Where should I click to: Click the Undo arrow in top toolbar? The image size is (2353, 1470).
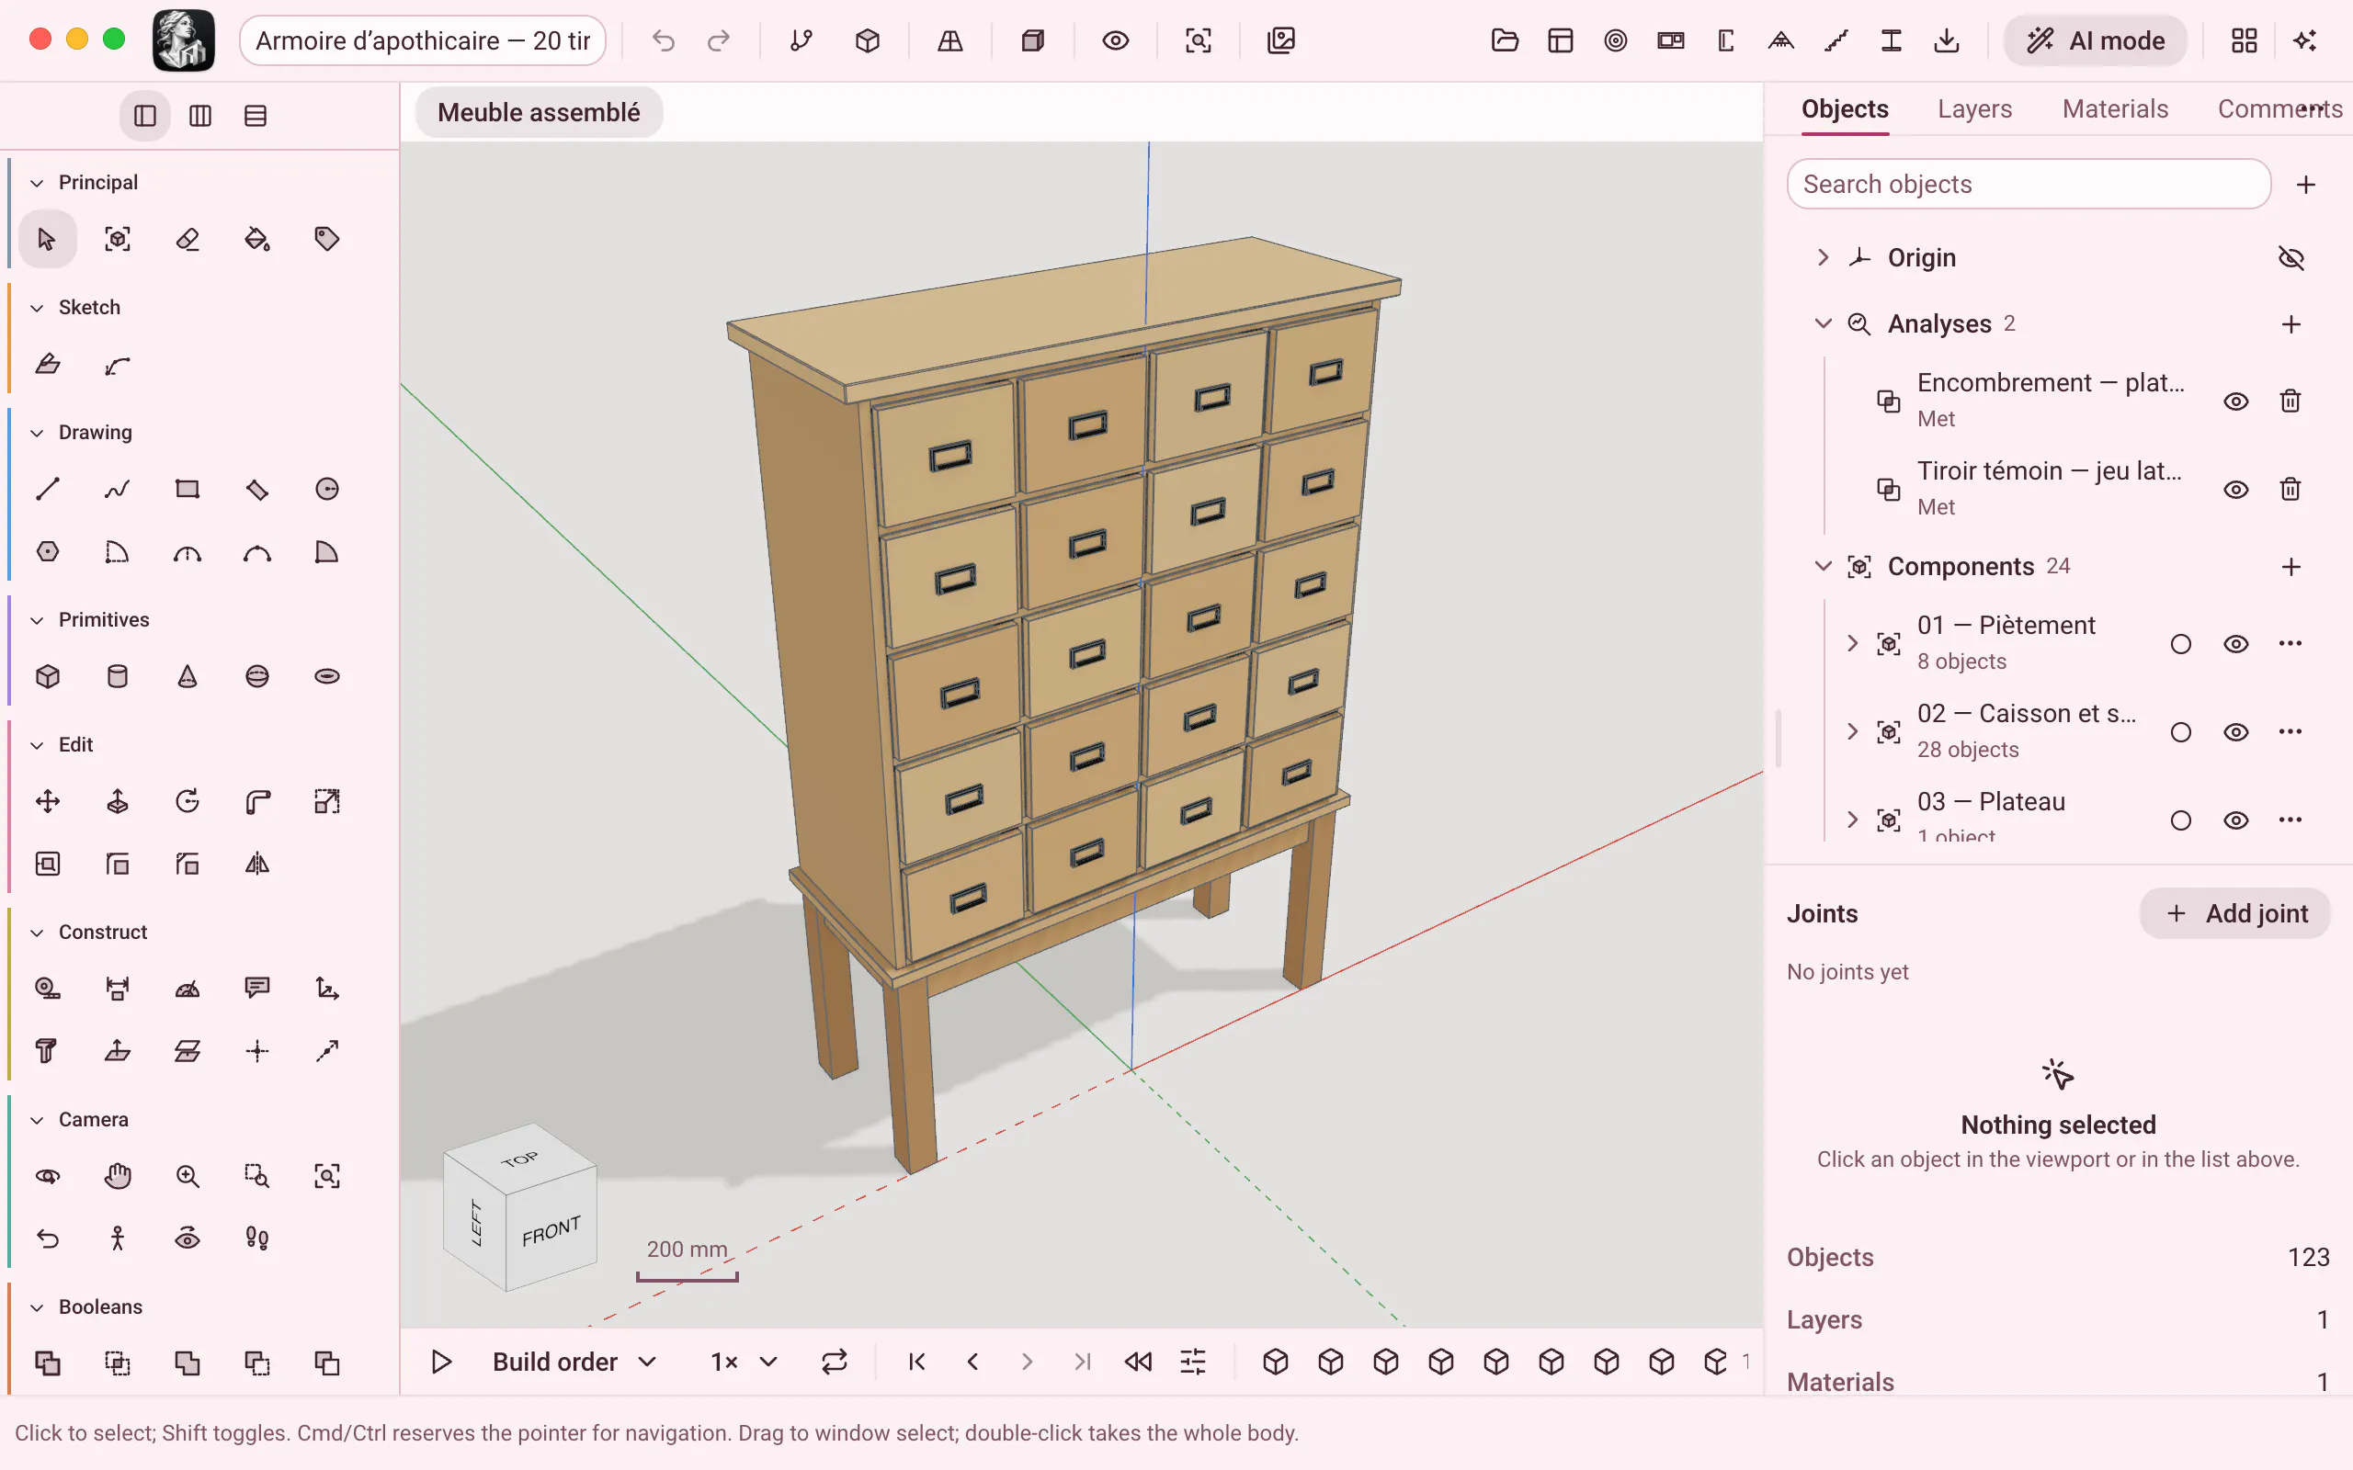[663, 40]
